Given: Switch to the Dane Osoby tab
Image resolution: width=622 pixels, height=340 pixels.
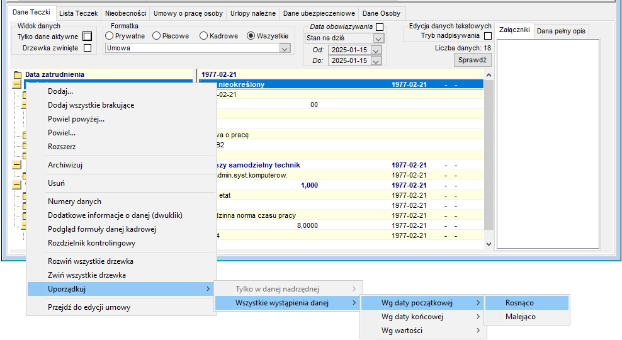Looking at the screenshot, I should (382, 13).
